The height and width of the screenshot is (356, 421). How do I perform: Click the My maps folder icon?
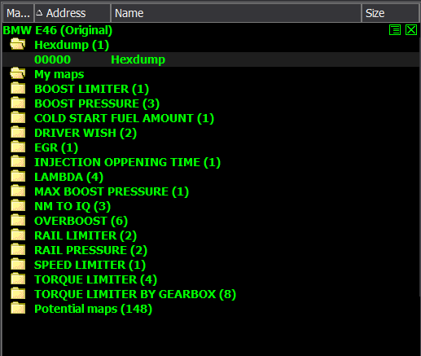pyautogui.click(x=18, y=74)
